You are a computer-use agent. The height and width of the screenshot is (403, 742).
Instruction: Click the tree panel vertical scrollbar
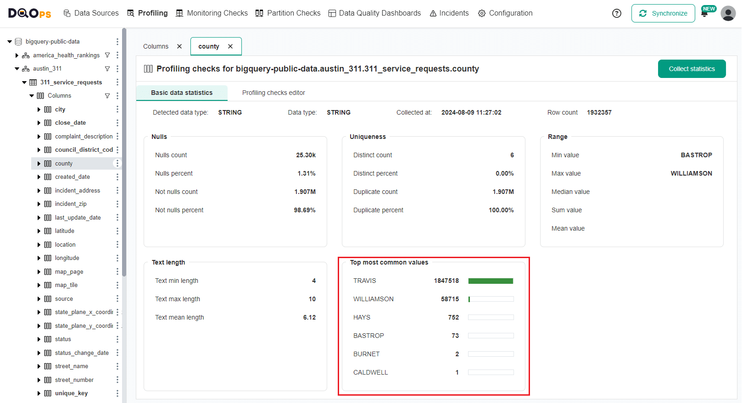124,152
